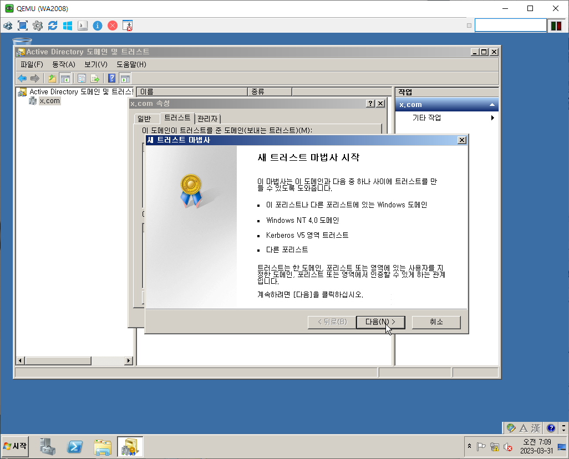Select the 트러스트 tab

click(177, 118)
